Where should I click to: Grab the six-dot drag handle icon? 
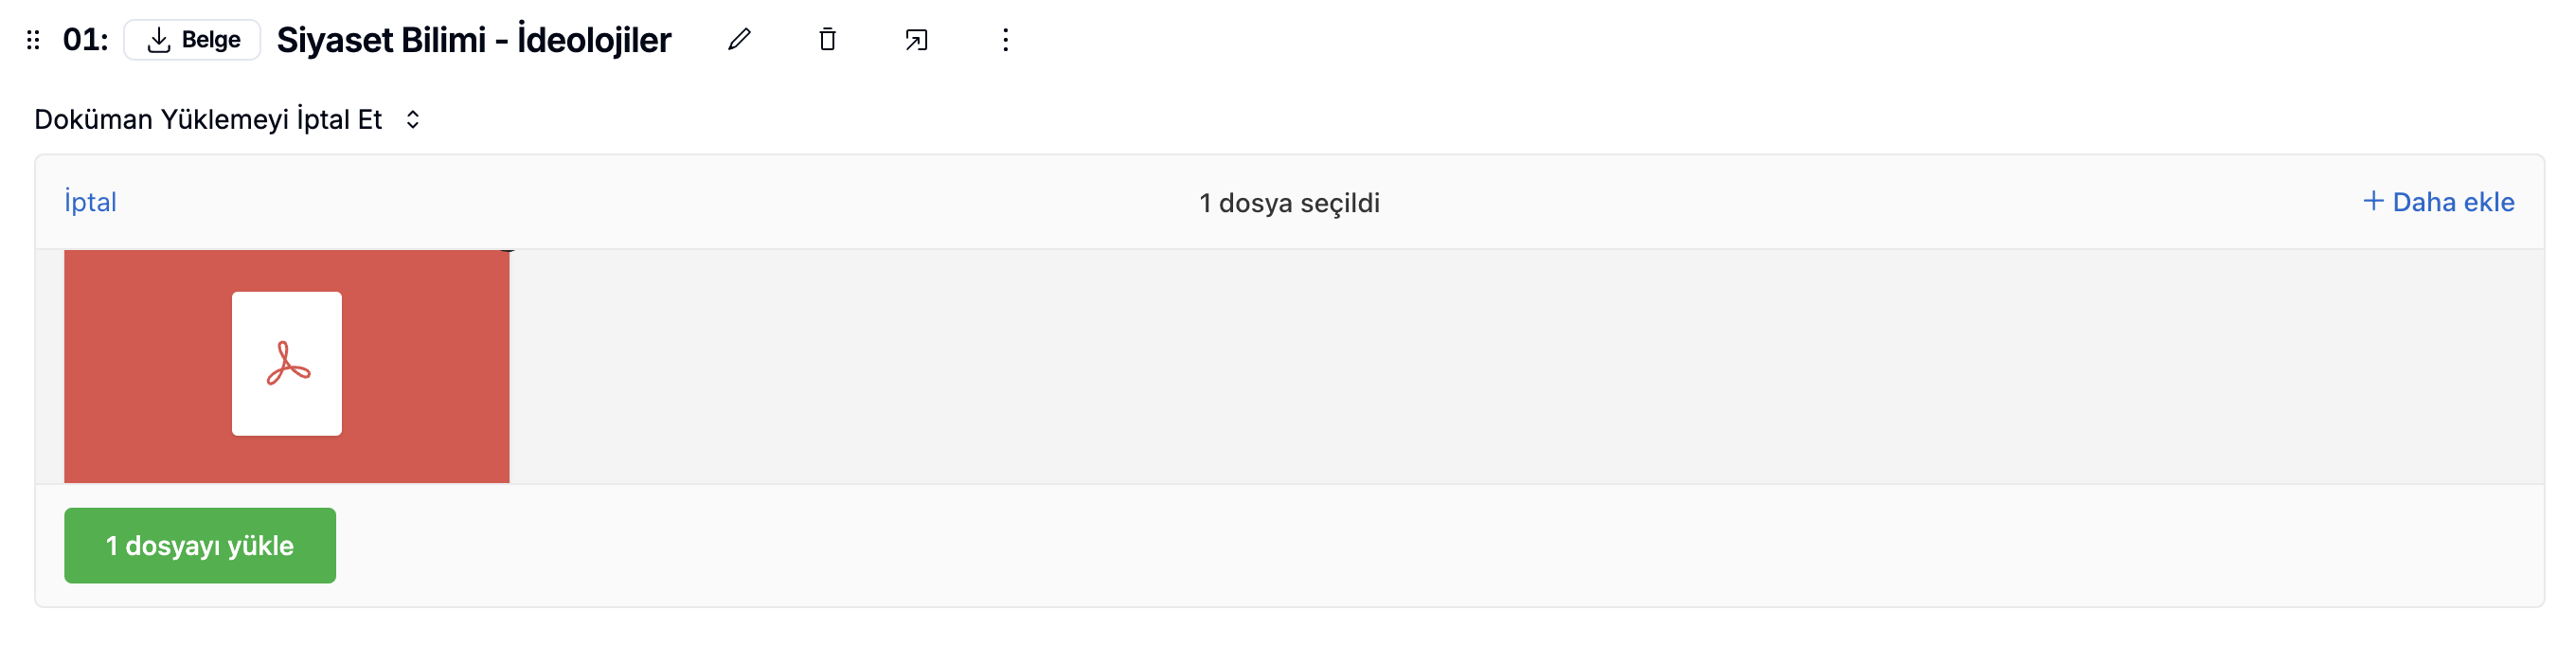click(33, 40)
